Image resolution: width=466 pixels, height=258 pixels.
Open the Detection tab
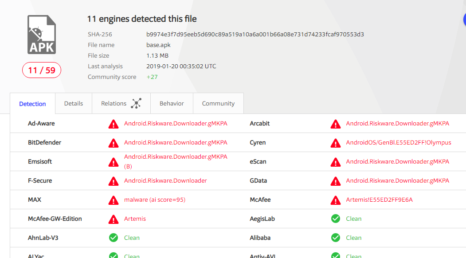pos(32,104)
